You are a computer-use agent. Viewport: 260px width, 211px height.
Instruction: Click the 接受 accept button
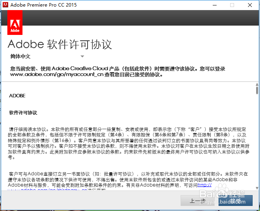point(236,201)
